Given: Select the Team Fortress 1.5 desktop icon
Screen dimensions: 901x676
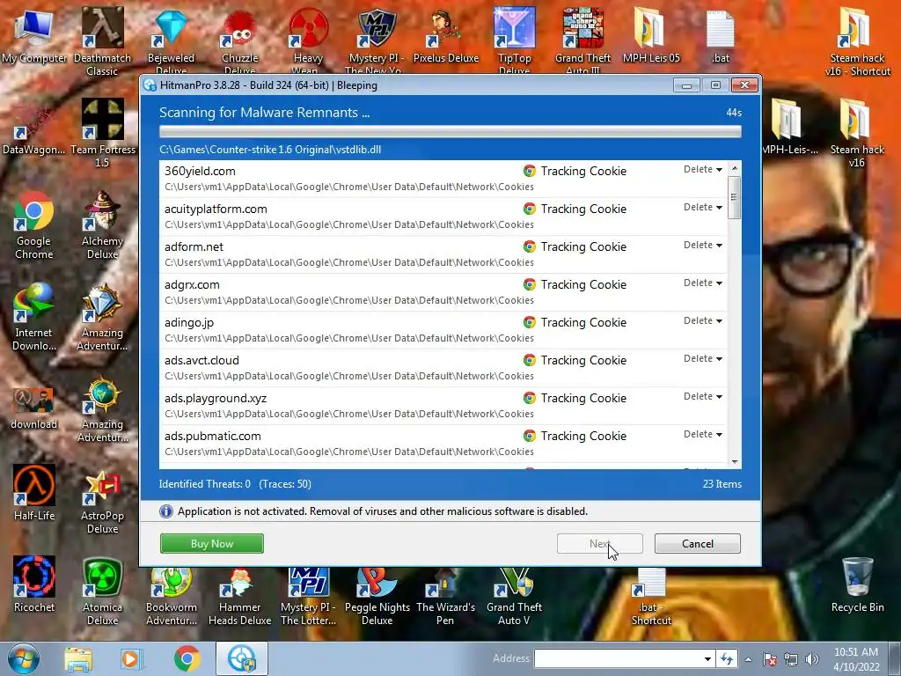Looking at the screenshot, I should 102,134.
